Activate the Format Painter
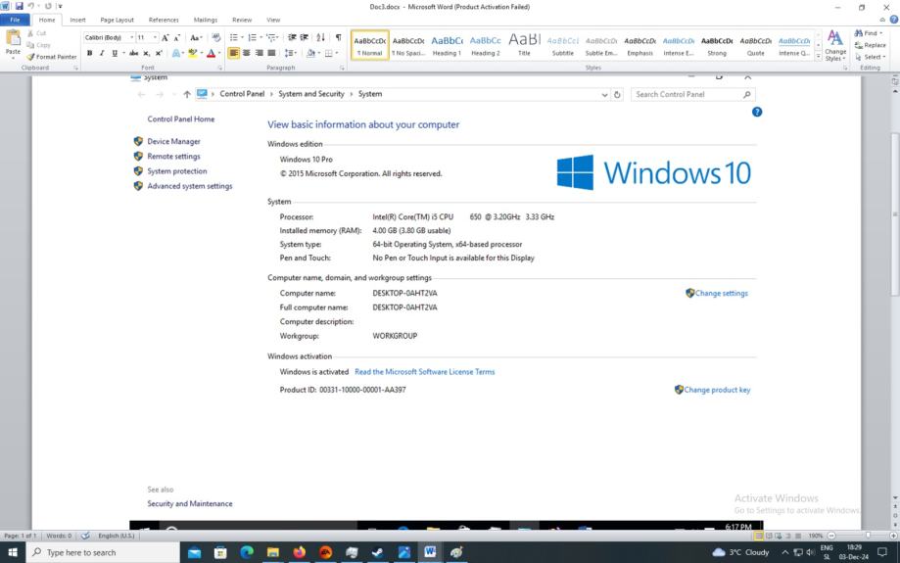 pos(52,57)
